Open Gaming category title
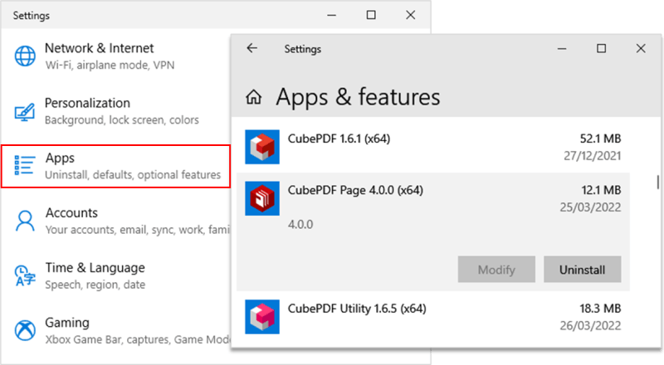The image size is (664, 365). pos(67,323)
